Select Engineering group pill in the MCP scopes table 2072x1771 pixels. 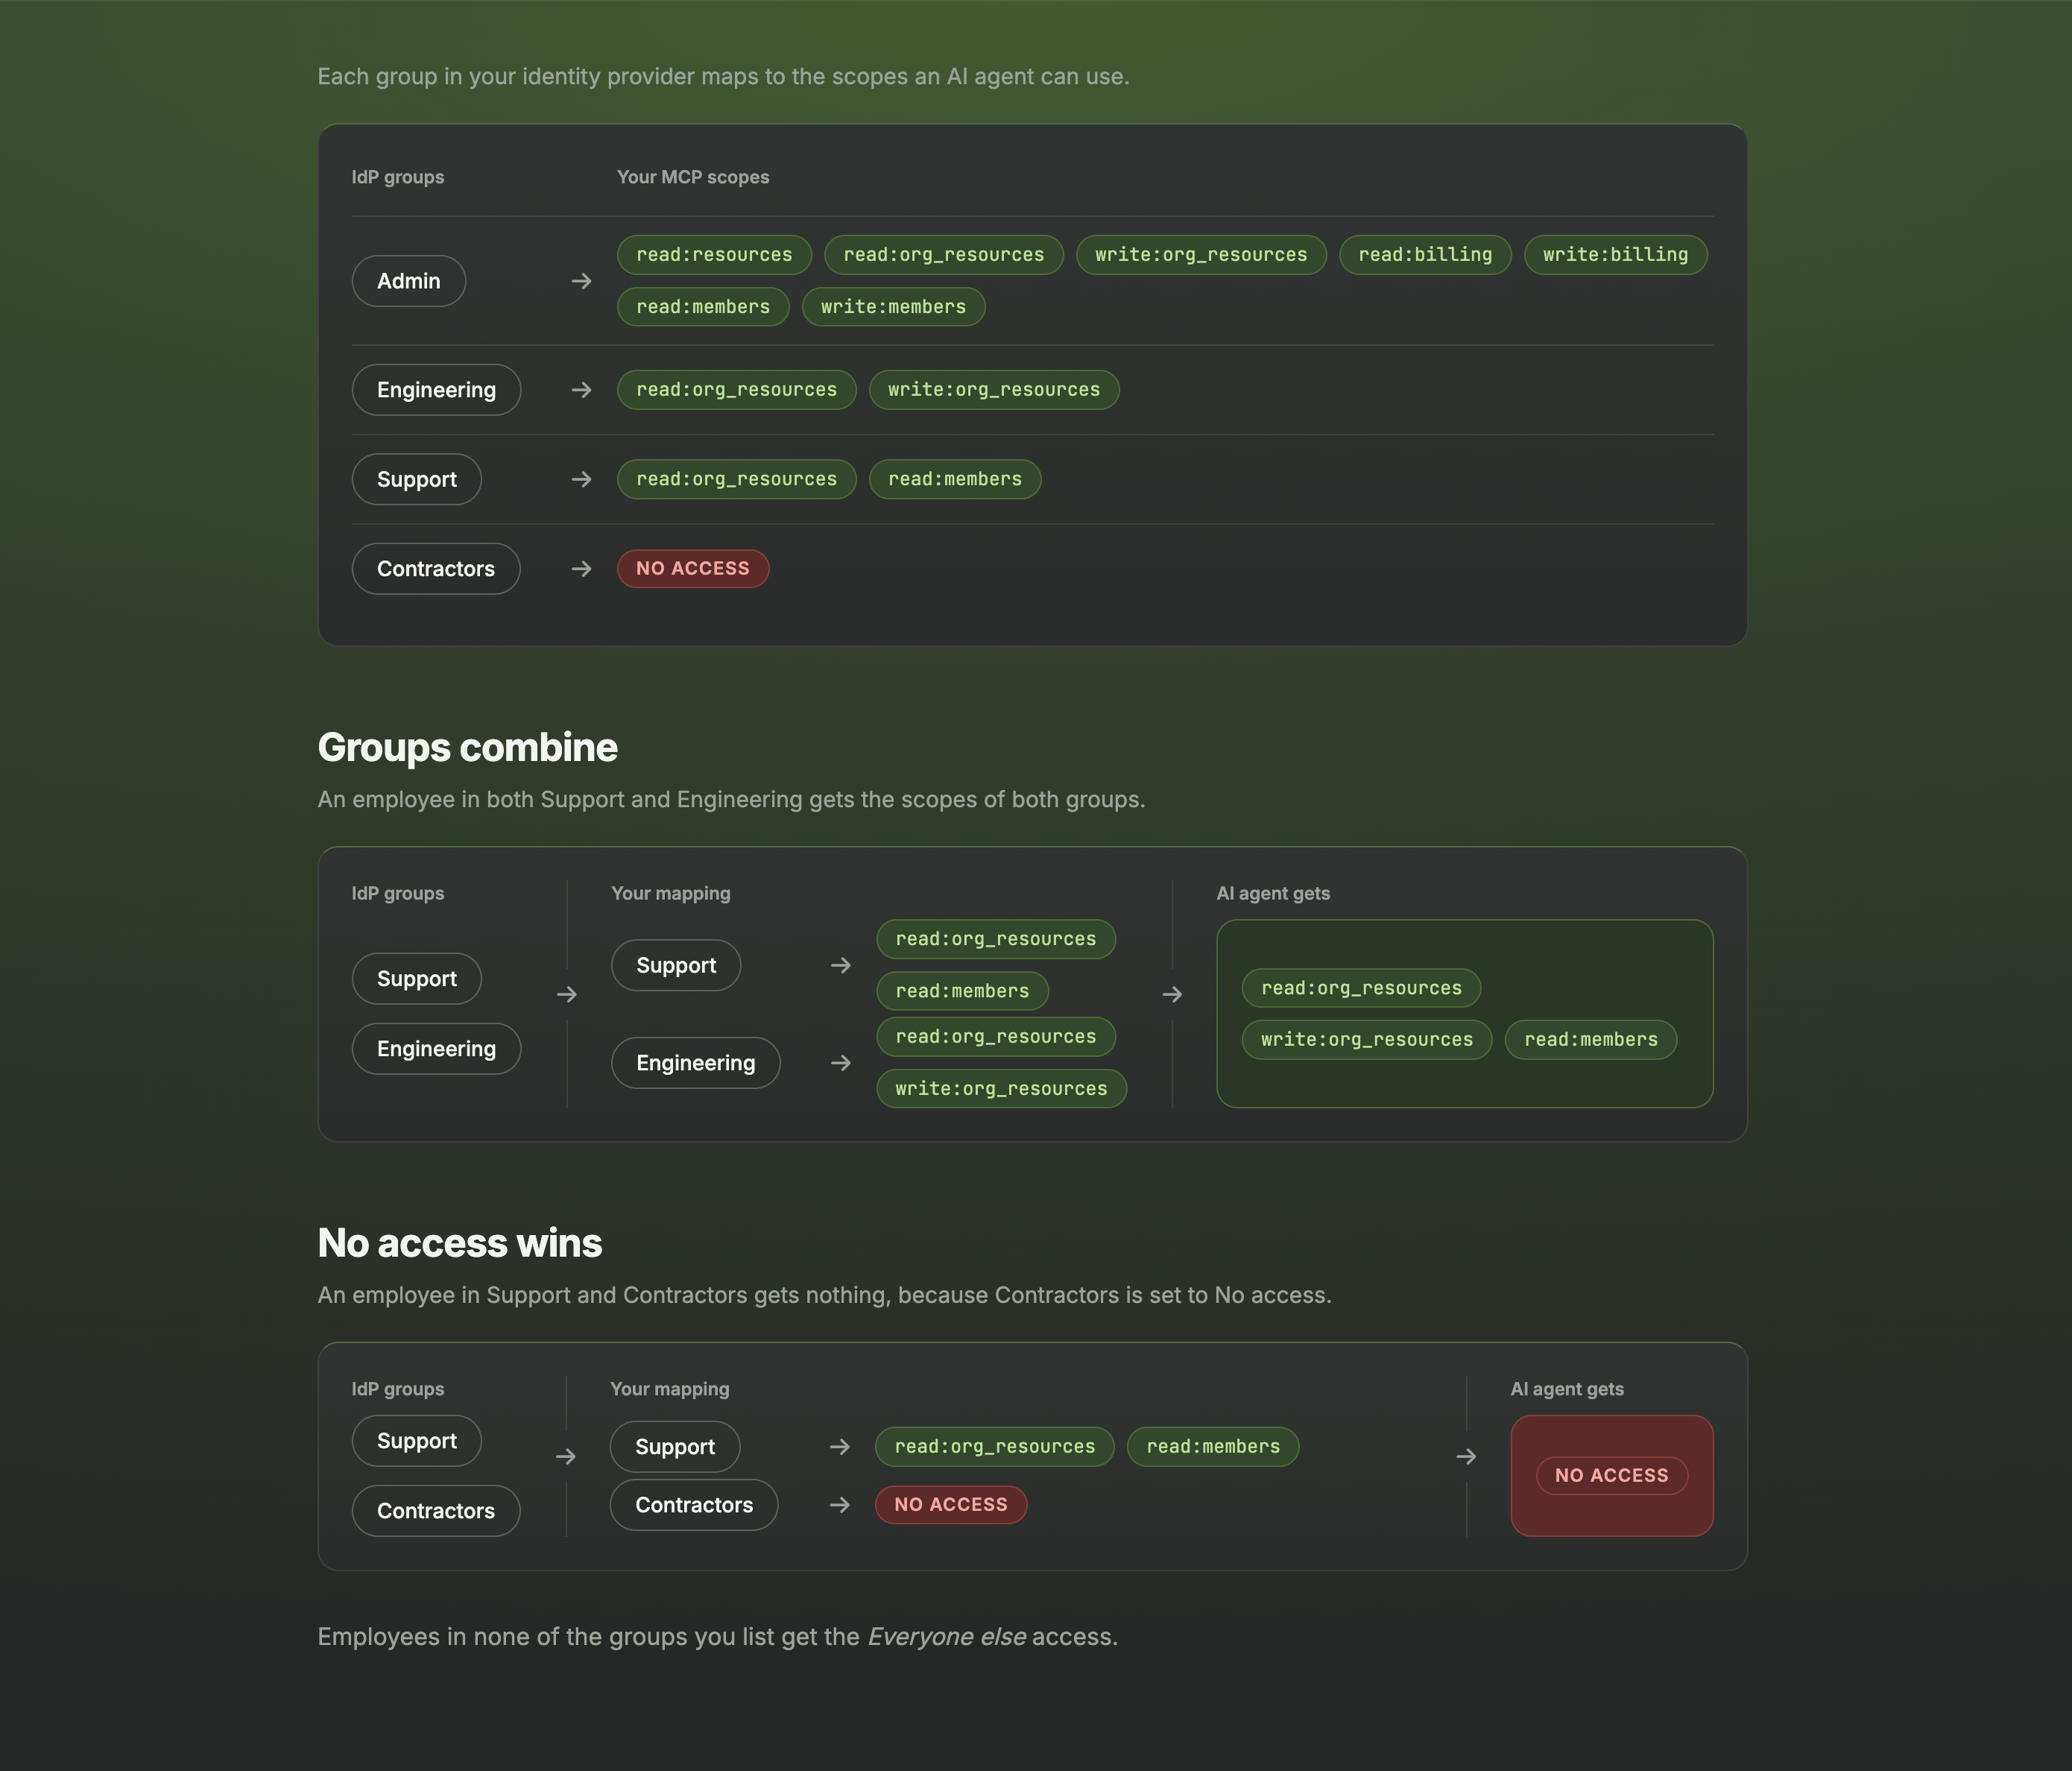[x=436, y=390]
